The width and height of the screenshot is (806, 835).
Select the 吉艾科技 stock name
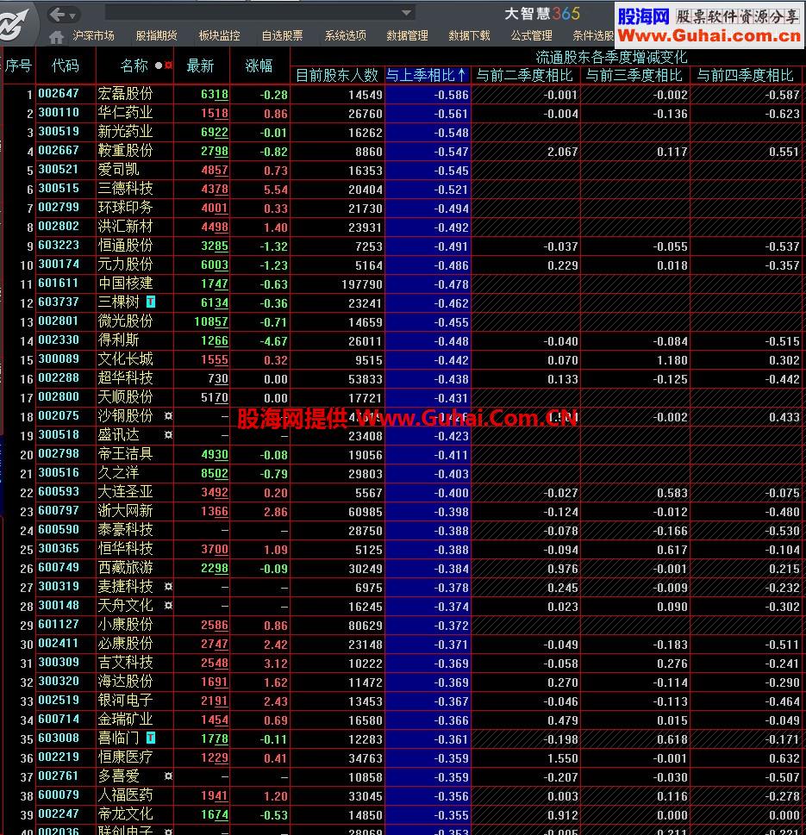(x=125, y=662)
